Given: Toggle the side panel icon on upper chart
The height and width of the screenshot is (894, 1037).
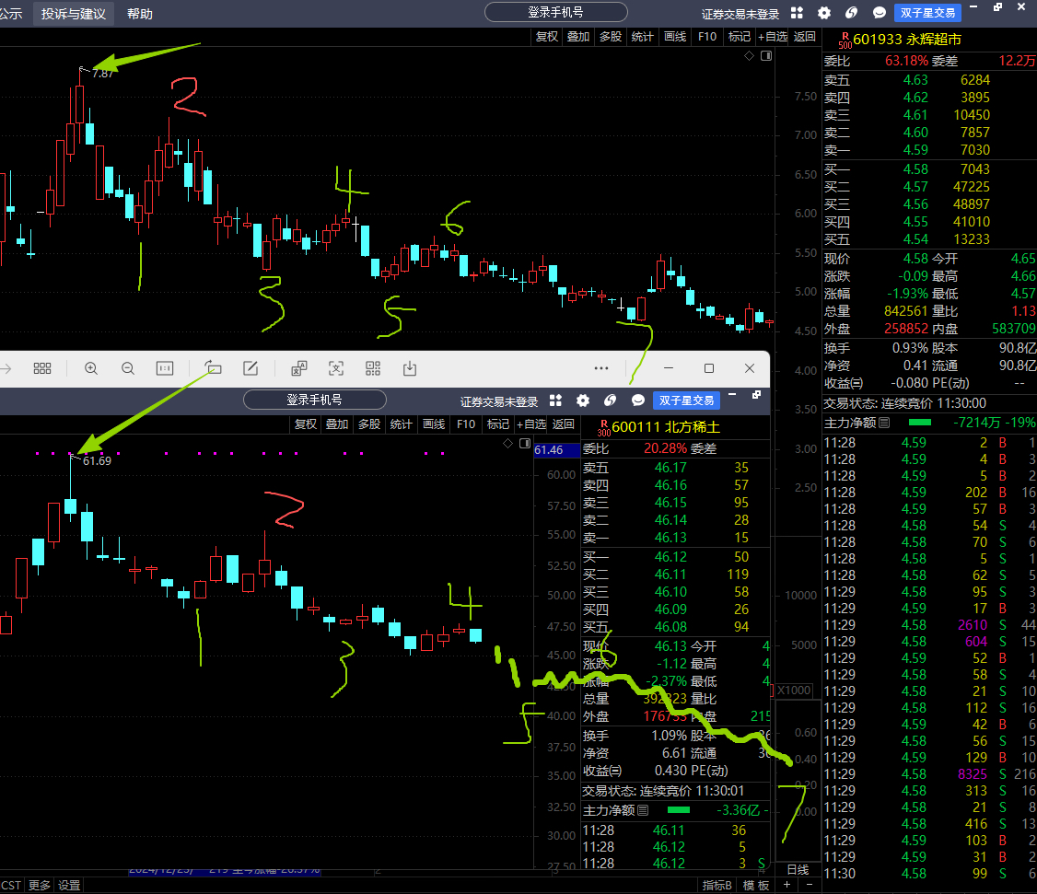Looking at the screenshot, I should (x=766, y=56).
